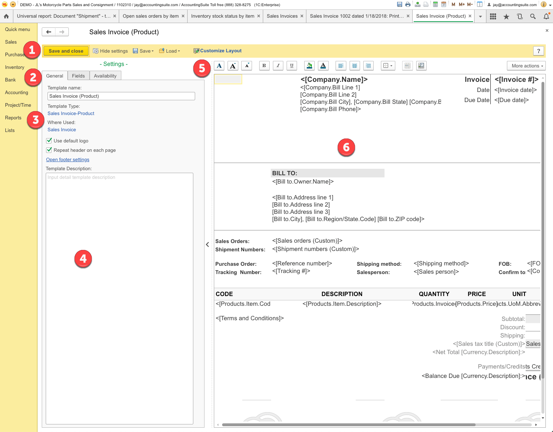Apply bold formatting in template toolbar
The height and width of the screenshot is (432, 553).
tap(264, 66)
